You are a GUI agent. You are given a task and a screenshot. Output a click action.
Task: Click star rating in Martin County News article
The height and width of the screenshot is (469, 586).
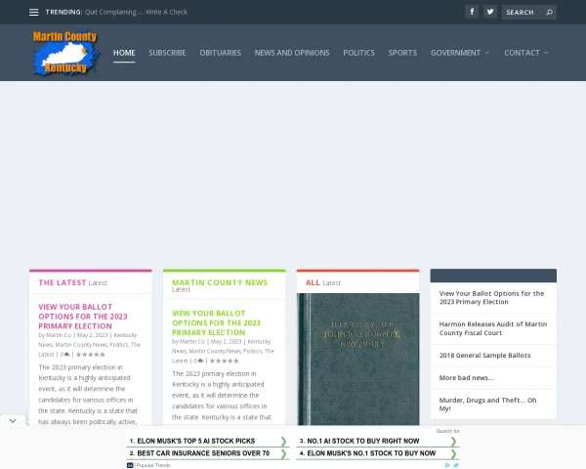(224, 361)
